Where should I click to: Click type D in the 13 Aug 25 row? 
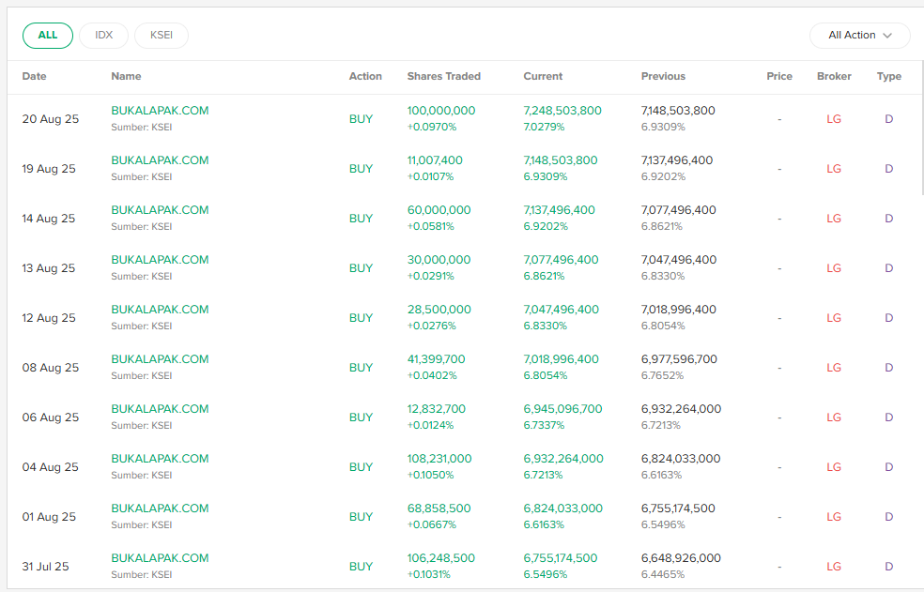pyautogui.click(x=888, y=268)
